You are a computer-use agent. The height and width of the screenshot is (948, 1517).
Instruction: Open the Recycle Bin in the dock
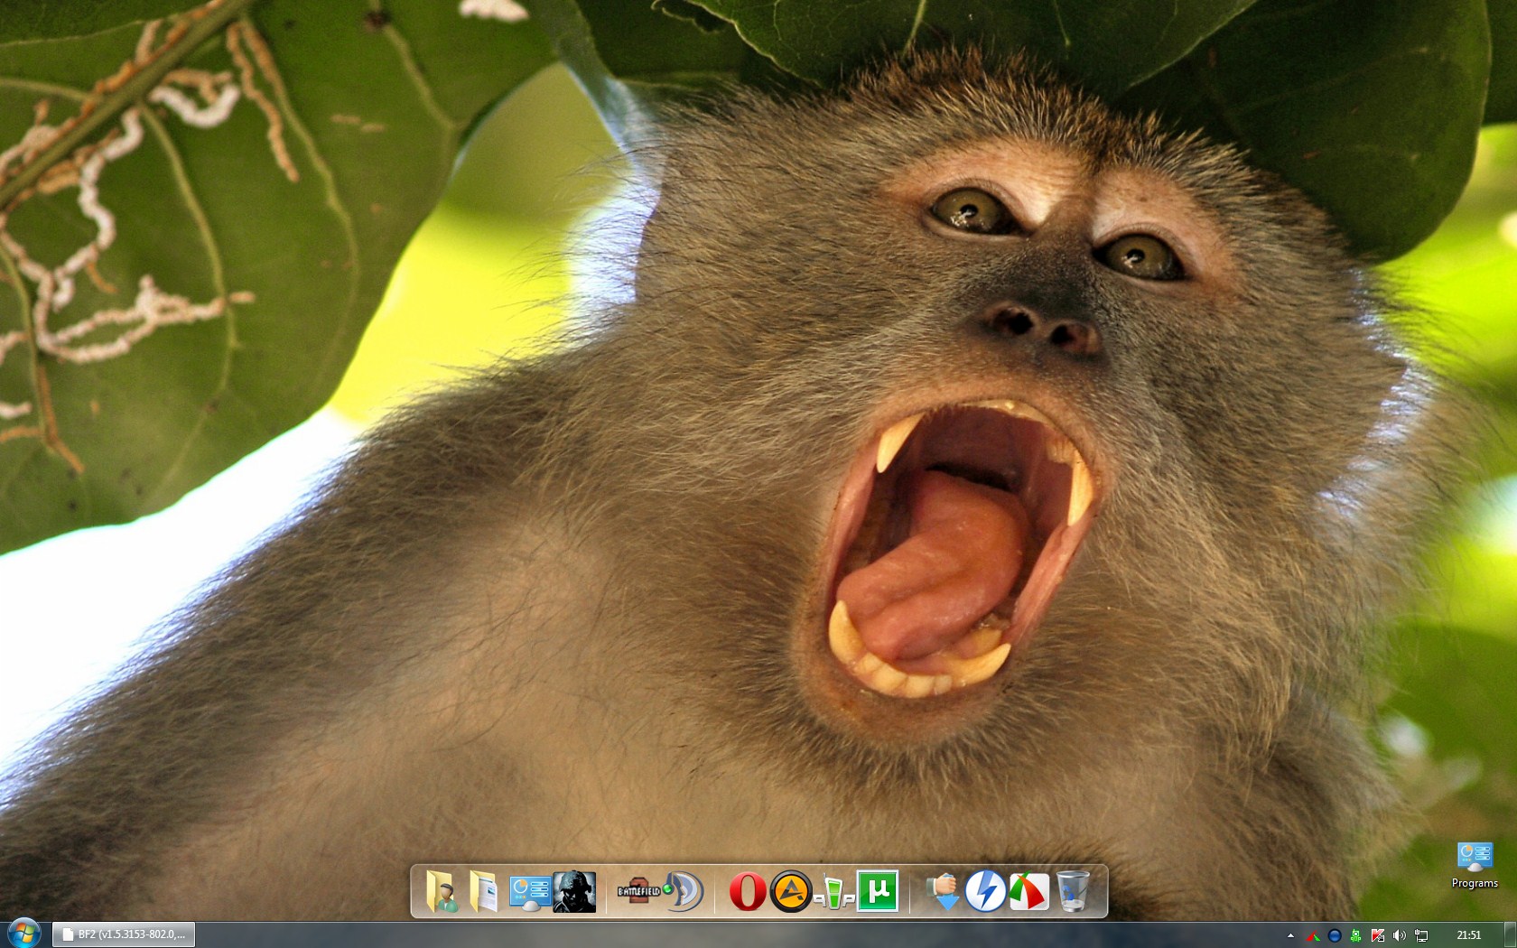(x=1073, y=892)
